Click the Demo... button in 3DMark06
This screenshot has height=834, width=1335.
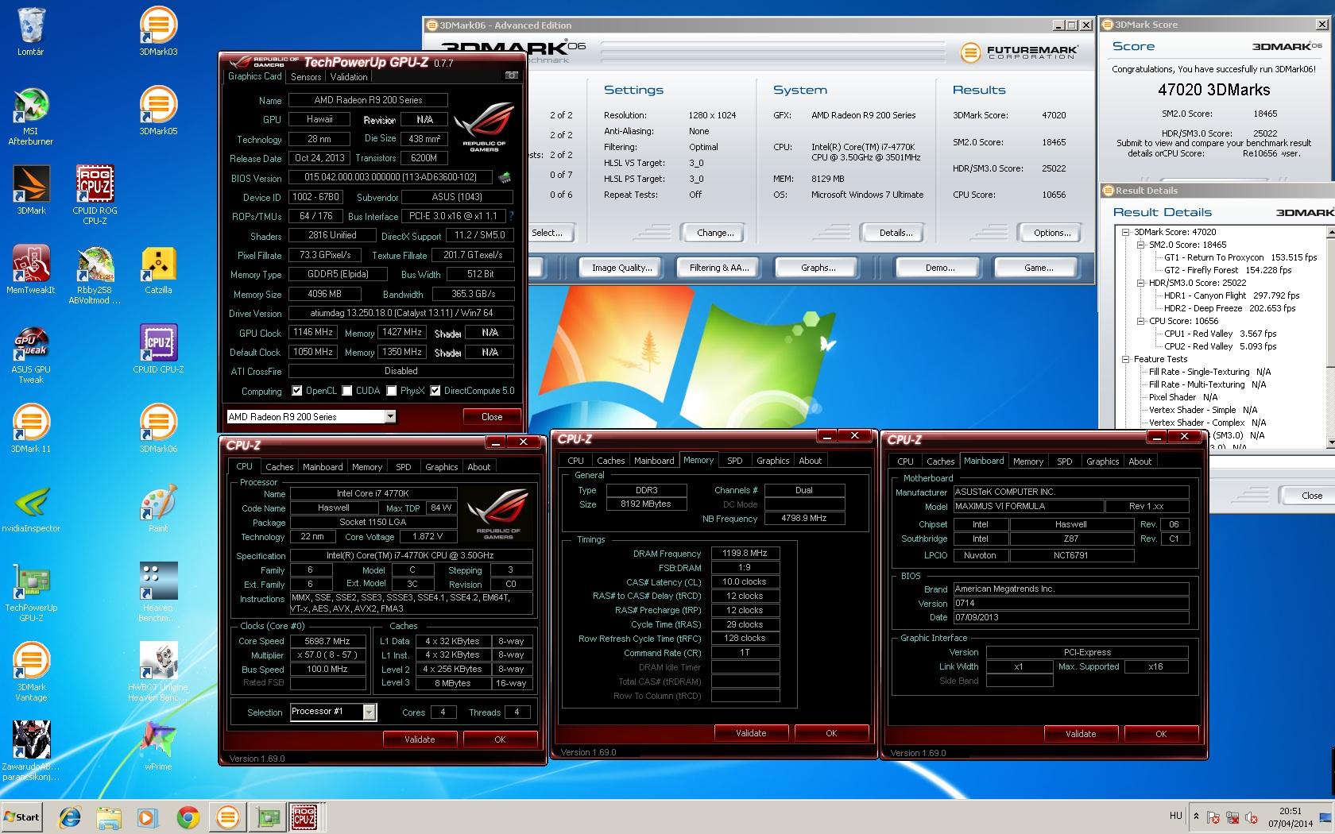pyautogui.click(x=940, y=268)
